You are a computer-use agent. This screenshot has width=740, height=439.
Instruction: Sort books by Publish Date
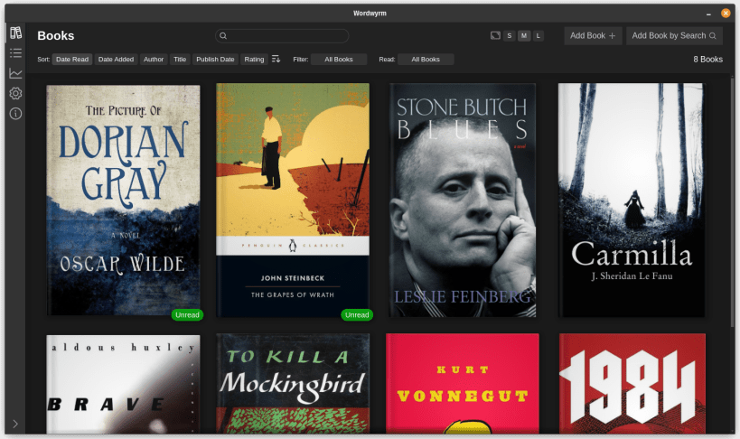[x=215, y=59]
